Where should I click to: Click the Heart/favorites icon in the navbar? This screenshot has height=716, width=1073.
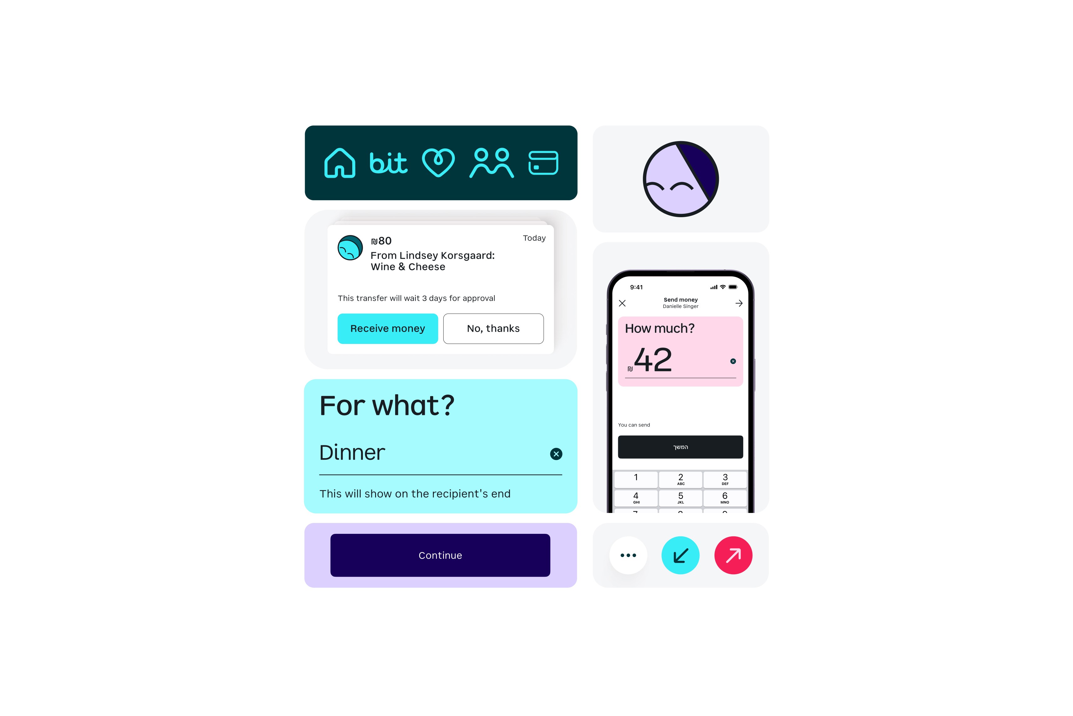tap(439, 163)
